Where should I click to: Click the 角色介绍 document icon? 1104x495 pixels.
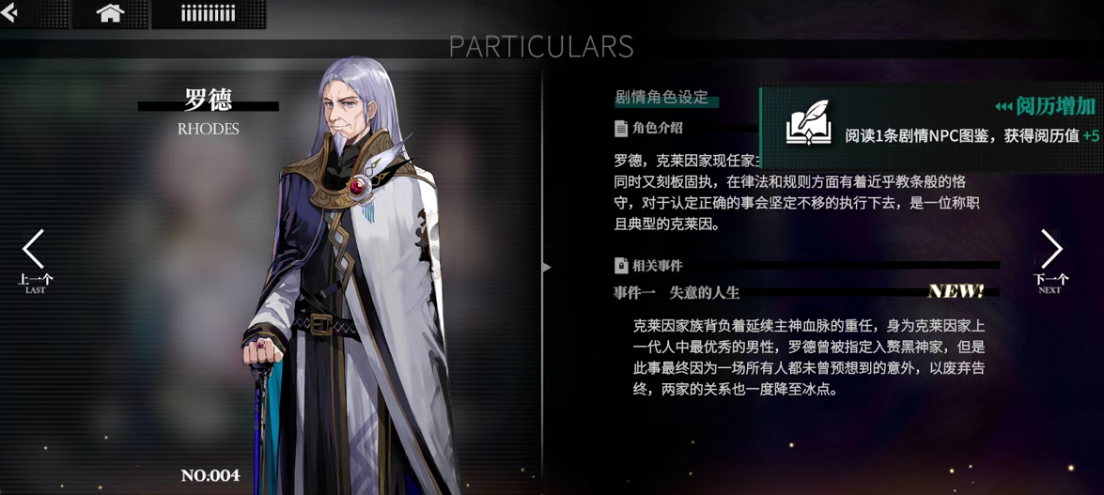tap(620, 128)
